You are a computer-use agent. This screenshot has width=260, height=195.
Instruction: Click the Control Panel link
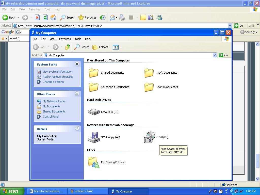[51, 117]
